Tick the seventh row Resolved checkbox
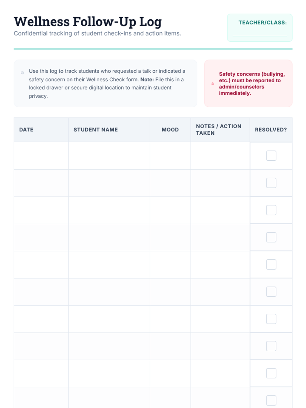 click(271, 319)
